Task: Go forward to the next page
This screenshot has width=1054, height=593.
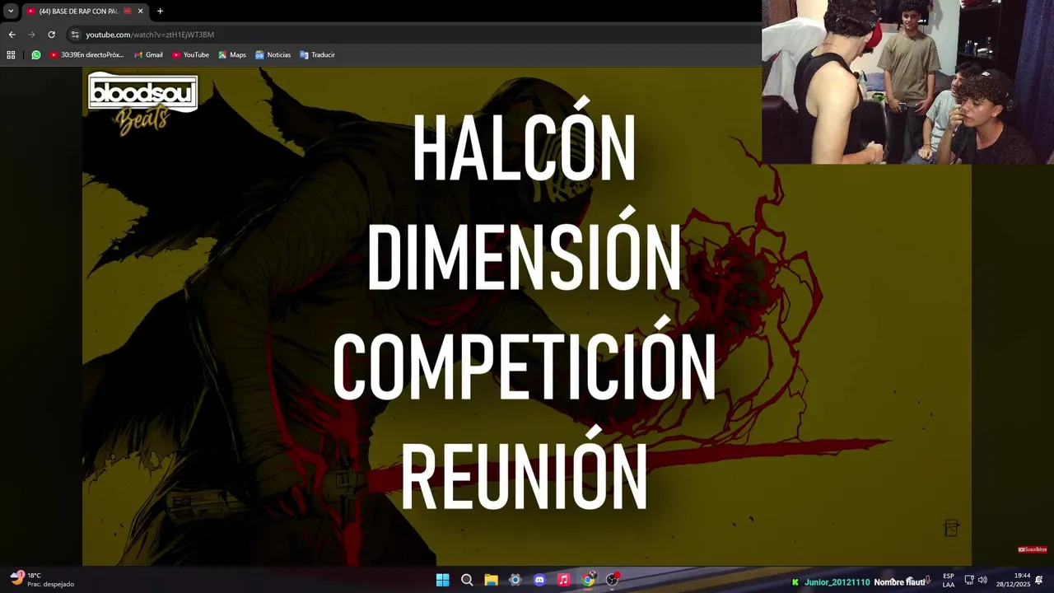Action: tap(31, 35)
